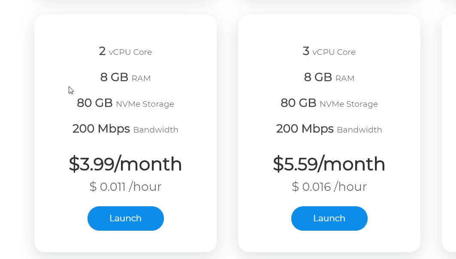Click the $5.59/month price heading
Viewport: 456px width, 259px height.
(x=329, y=164)
